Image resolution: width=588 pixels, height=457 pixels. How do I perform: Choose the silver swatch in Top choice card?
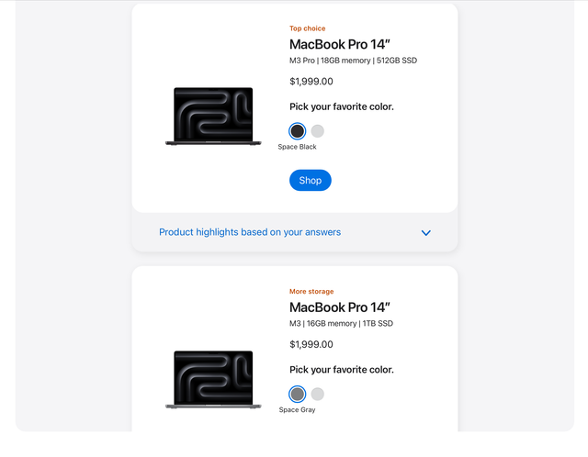point(318,131)
